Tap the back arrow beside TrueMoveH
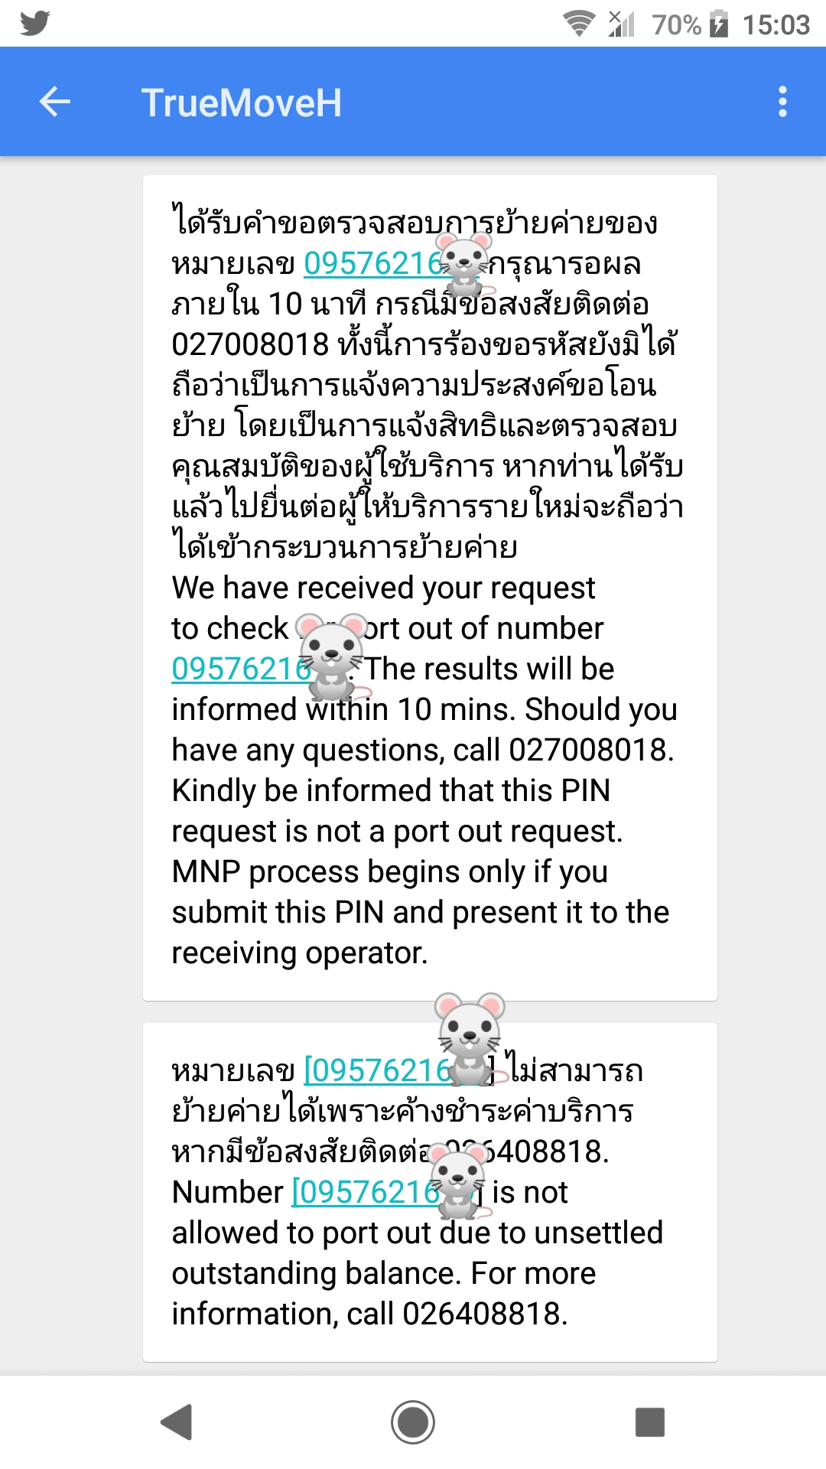This screenshot has height=1469, width=826. pos(55,102)
